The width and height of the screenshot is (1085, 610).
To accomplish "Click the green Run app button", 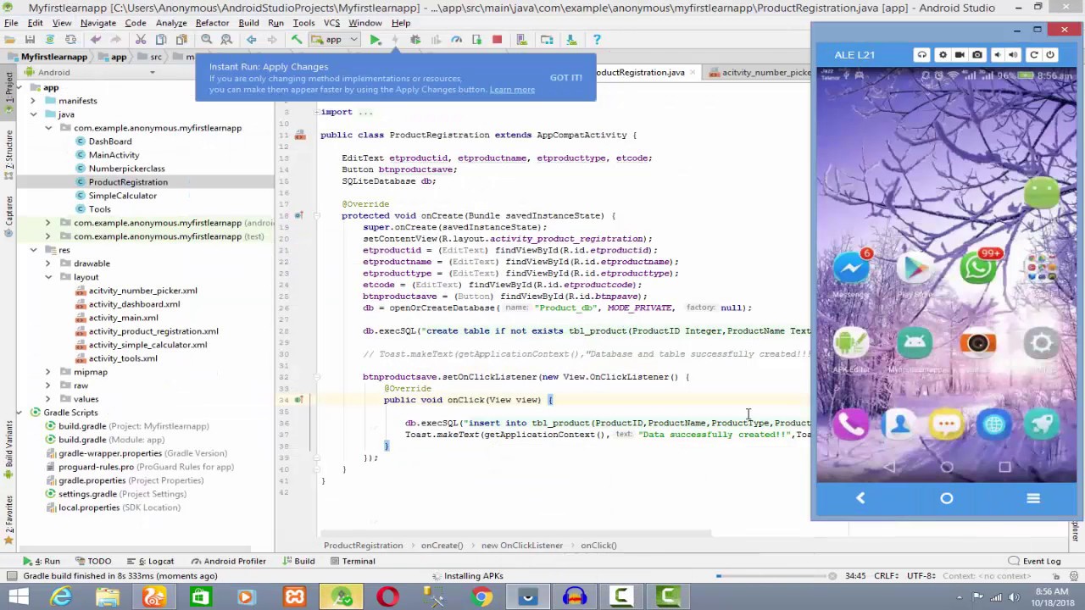I will click(x=375, y=40).
